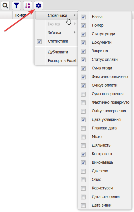134x212 pixels.
Task: Enable the Місто column checkbox
Action: pos(83,137)
